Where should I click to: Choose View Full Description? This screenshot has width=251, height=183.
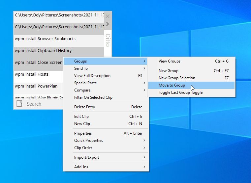pyautogui.click(x=106, y=76)
